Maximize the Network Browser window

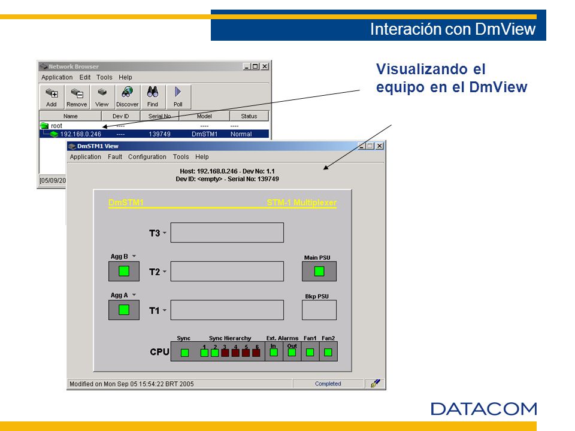coord(256,66)
